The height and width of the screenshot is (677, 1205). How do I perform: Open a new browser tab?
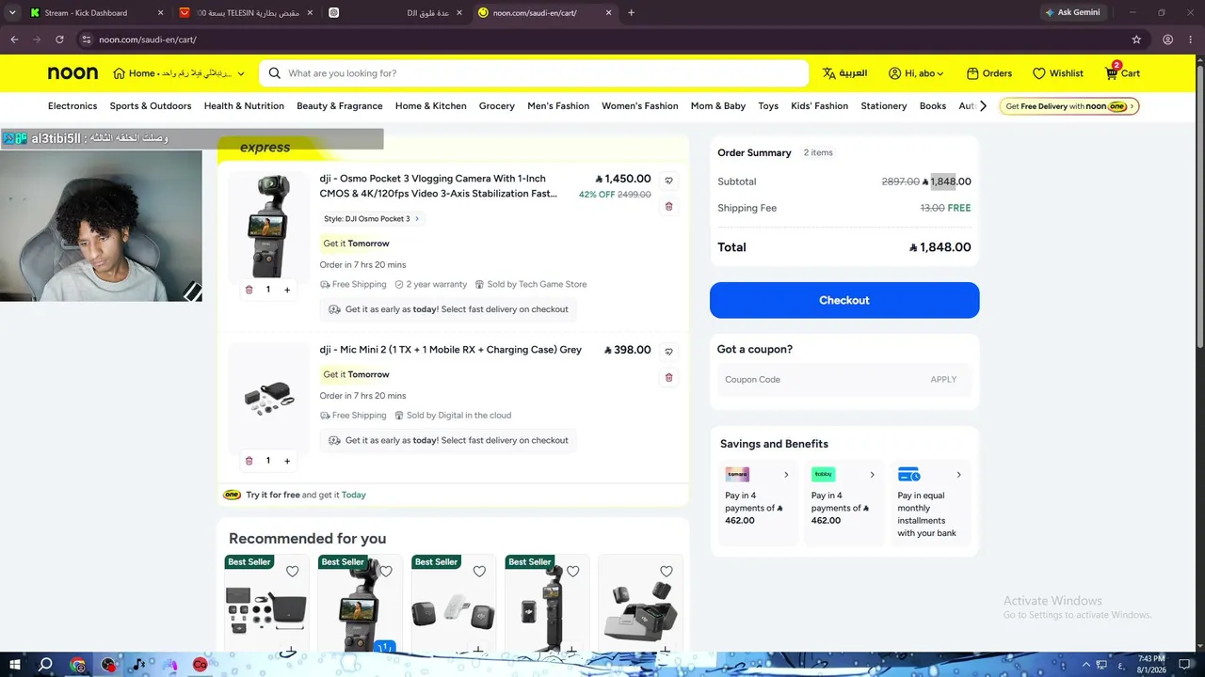631,13
